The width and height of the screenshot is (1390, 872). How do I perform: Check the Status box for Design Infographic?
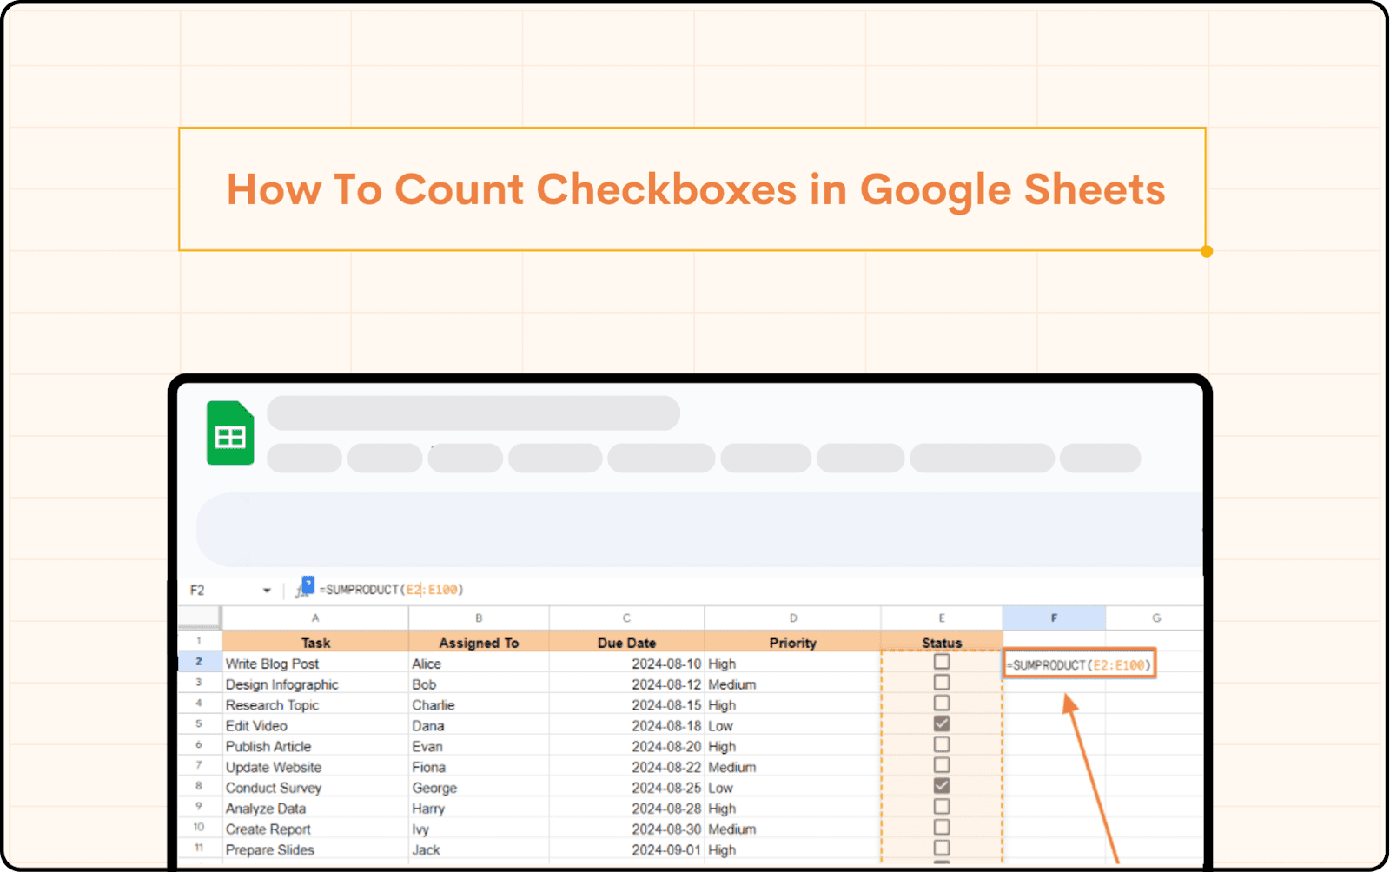coord(942,683)
